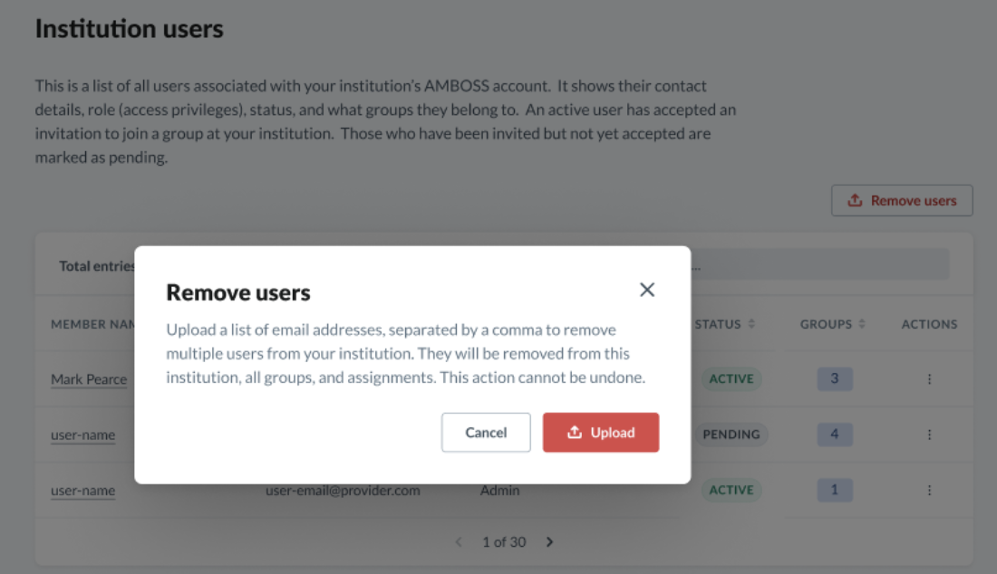Viewport: 997px width, 574px height.
Task: Click the red Upload button
Action: point(600,433)
